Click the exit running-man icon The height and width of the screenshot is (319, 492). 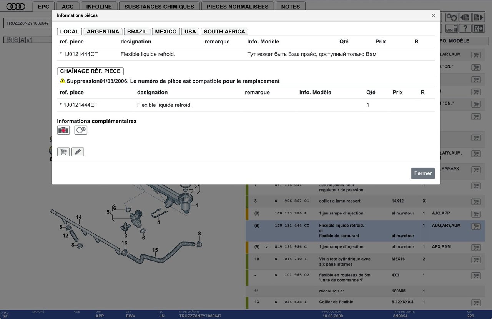click(478, 28)
